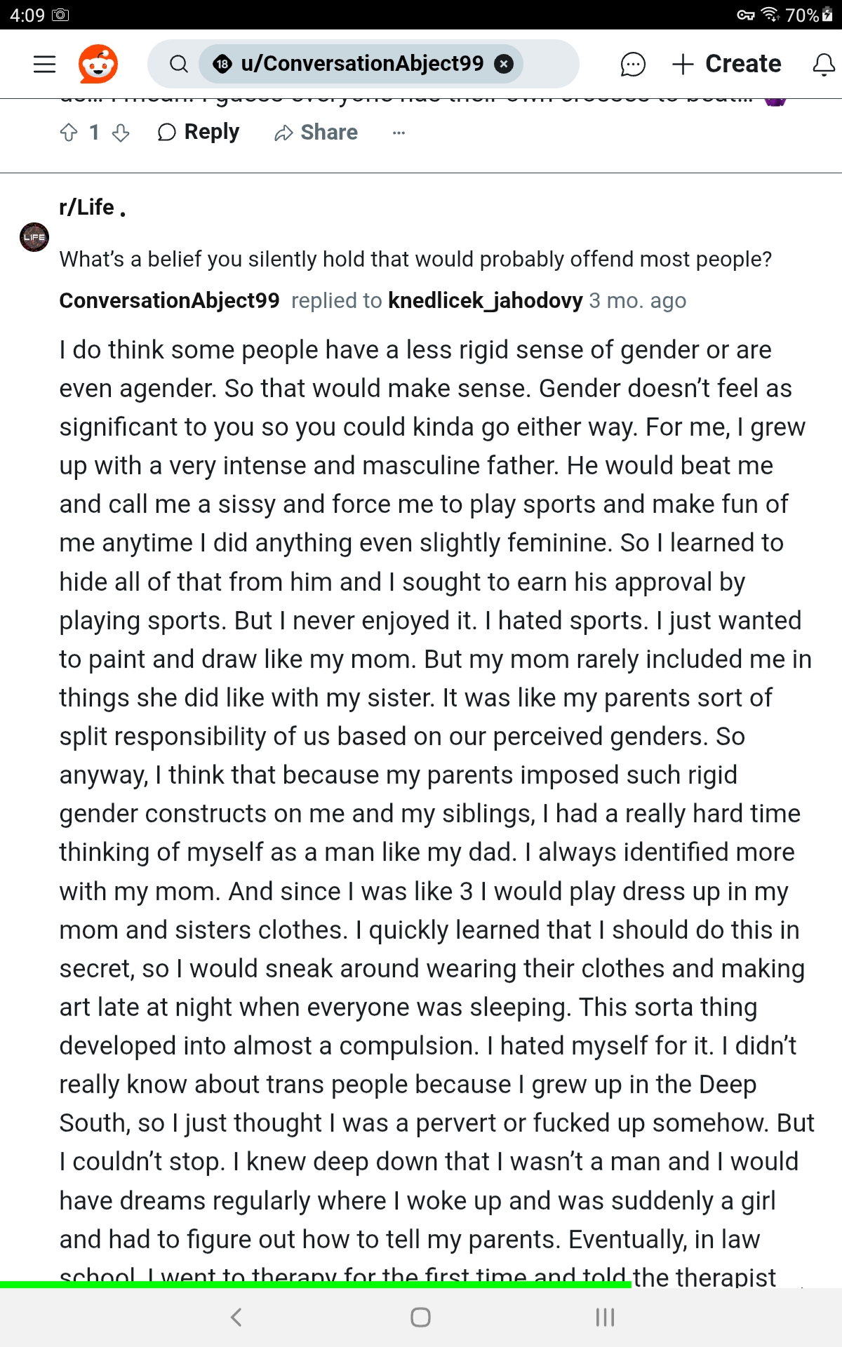Open the chat bubble icon
The image size is (842, 1347).
632,65
